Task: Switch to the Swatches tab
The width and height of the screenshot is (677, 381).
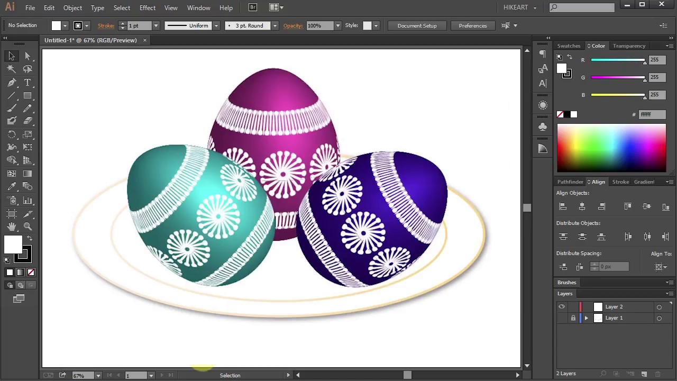Action: tap(569, 46)
